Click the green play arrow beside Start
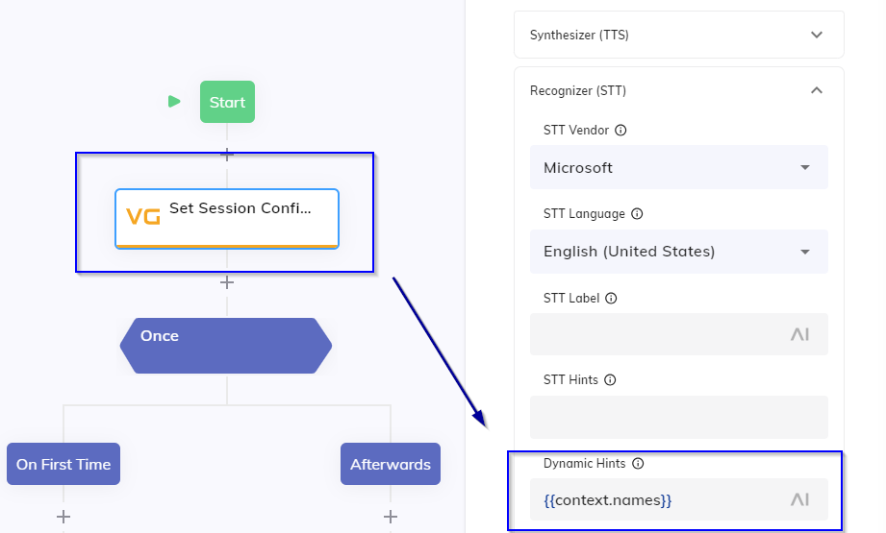The height and width of the screenshot is (533, 886). pos(174,102)
